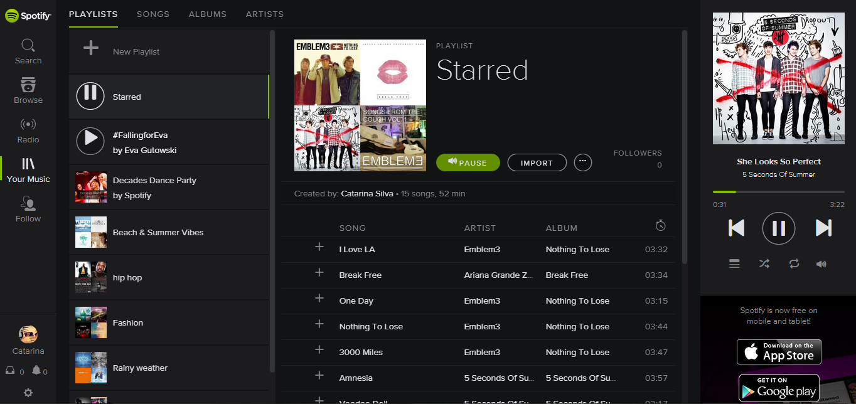Select the Amnesia song title
The width and height of the screenshot is (856, 404).
coord(356,378)
